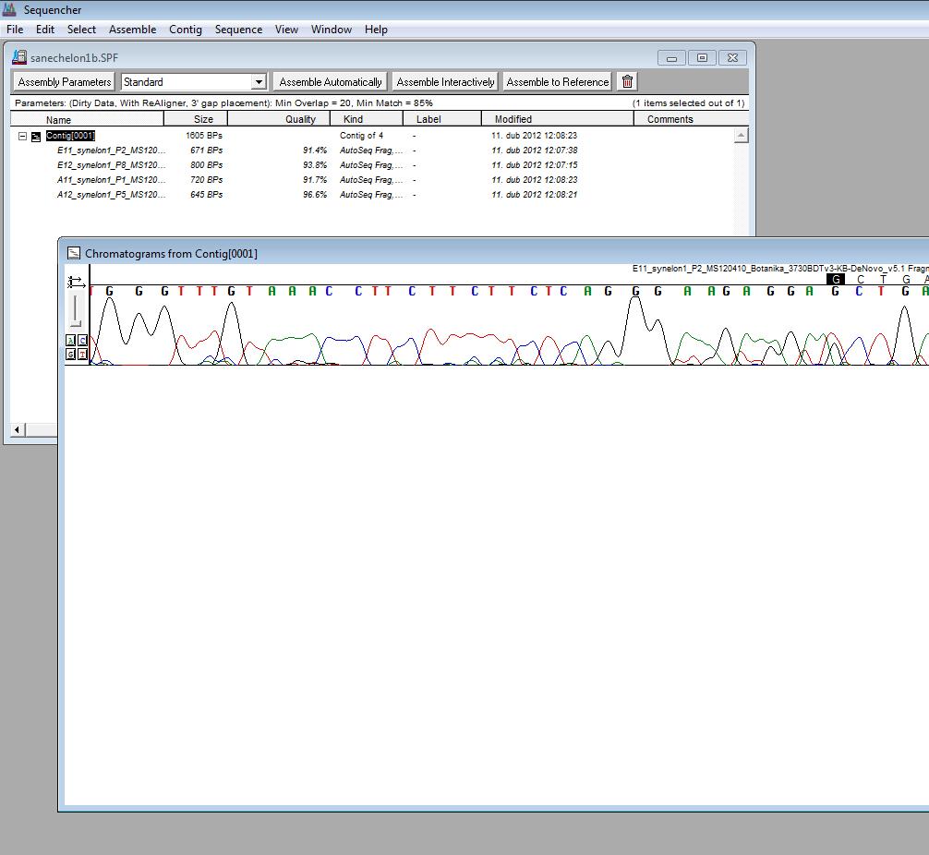The width and height of the screenshot is (929, 855).
Task: Click the Sequencher application icon in title bar
Action: pos(9,9)
